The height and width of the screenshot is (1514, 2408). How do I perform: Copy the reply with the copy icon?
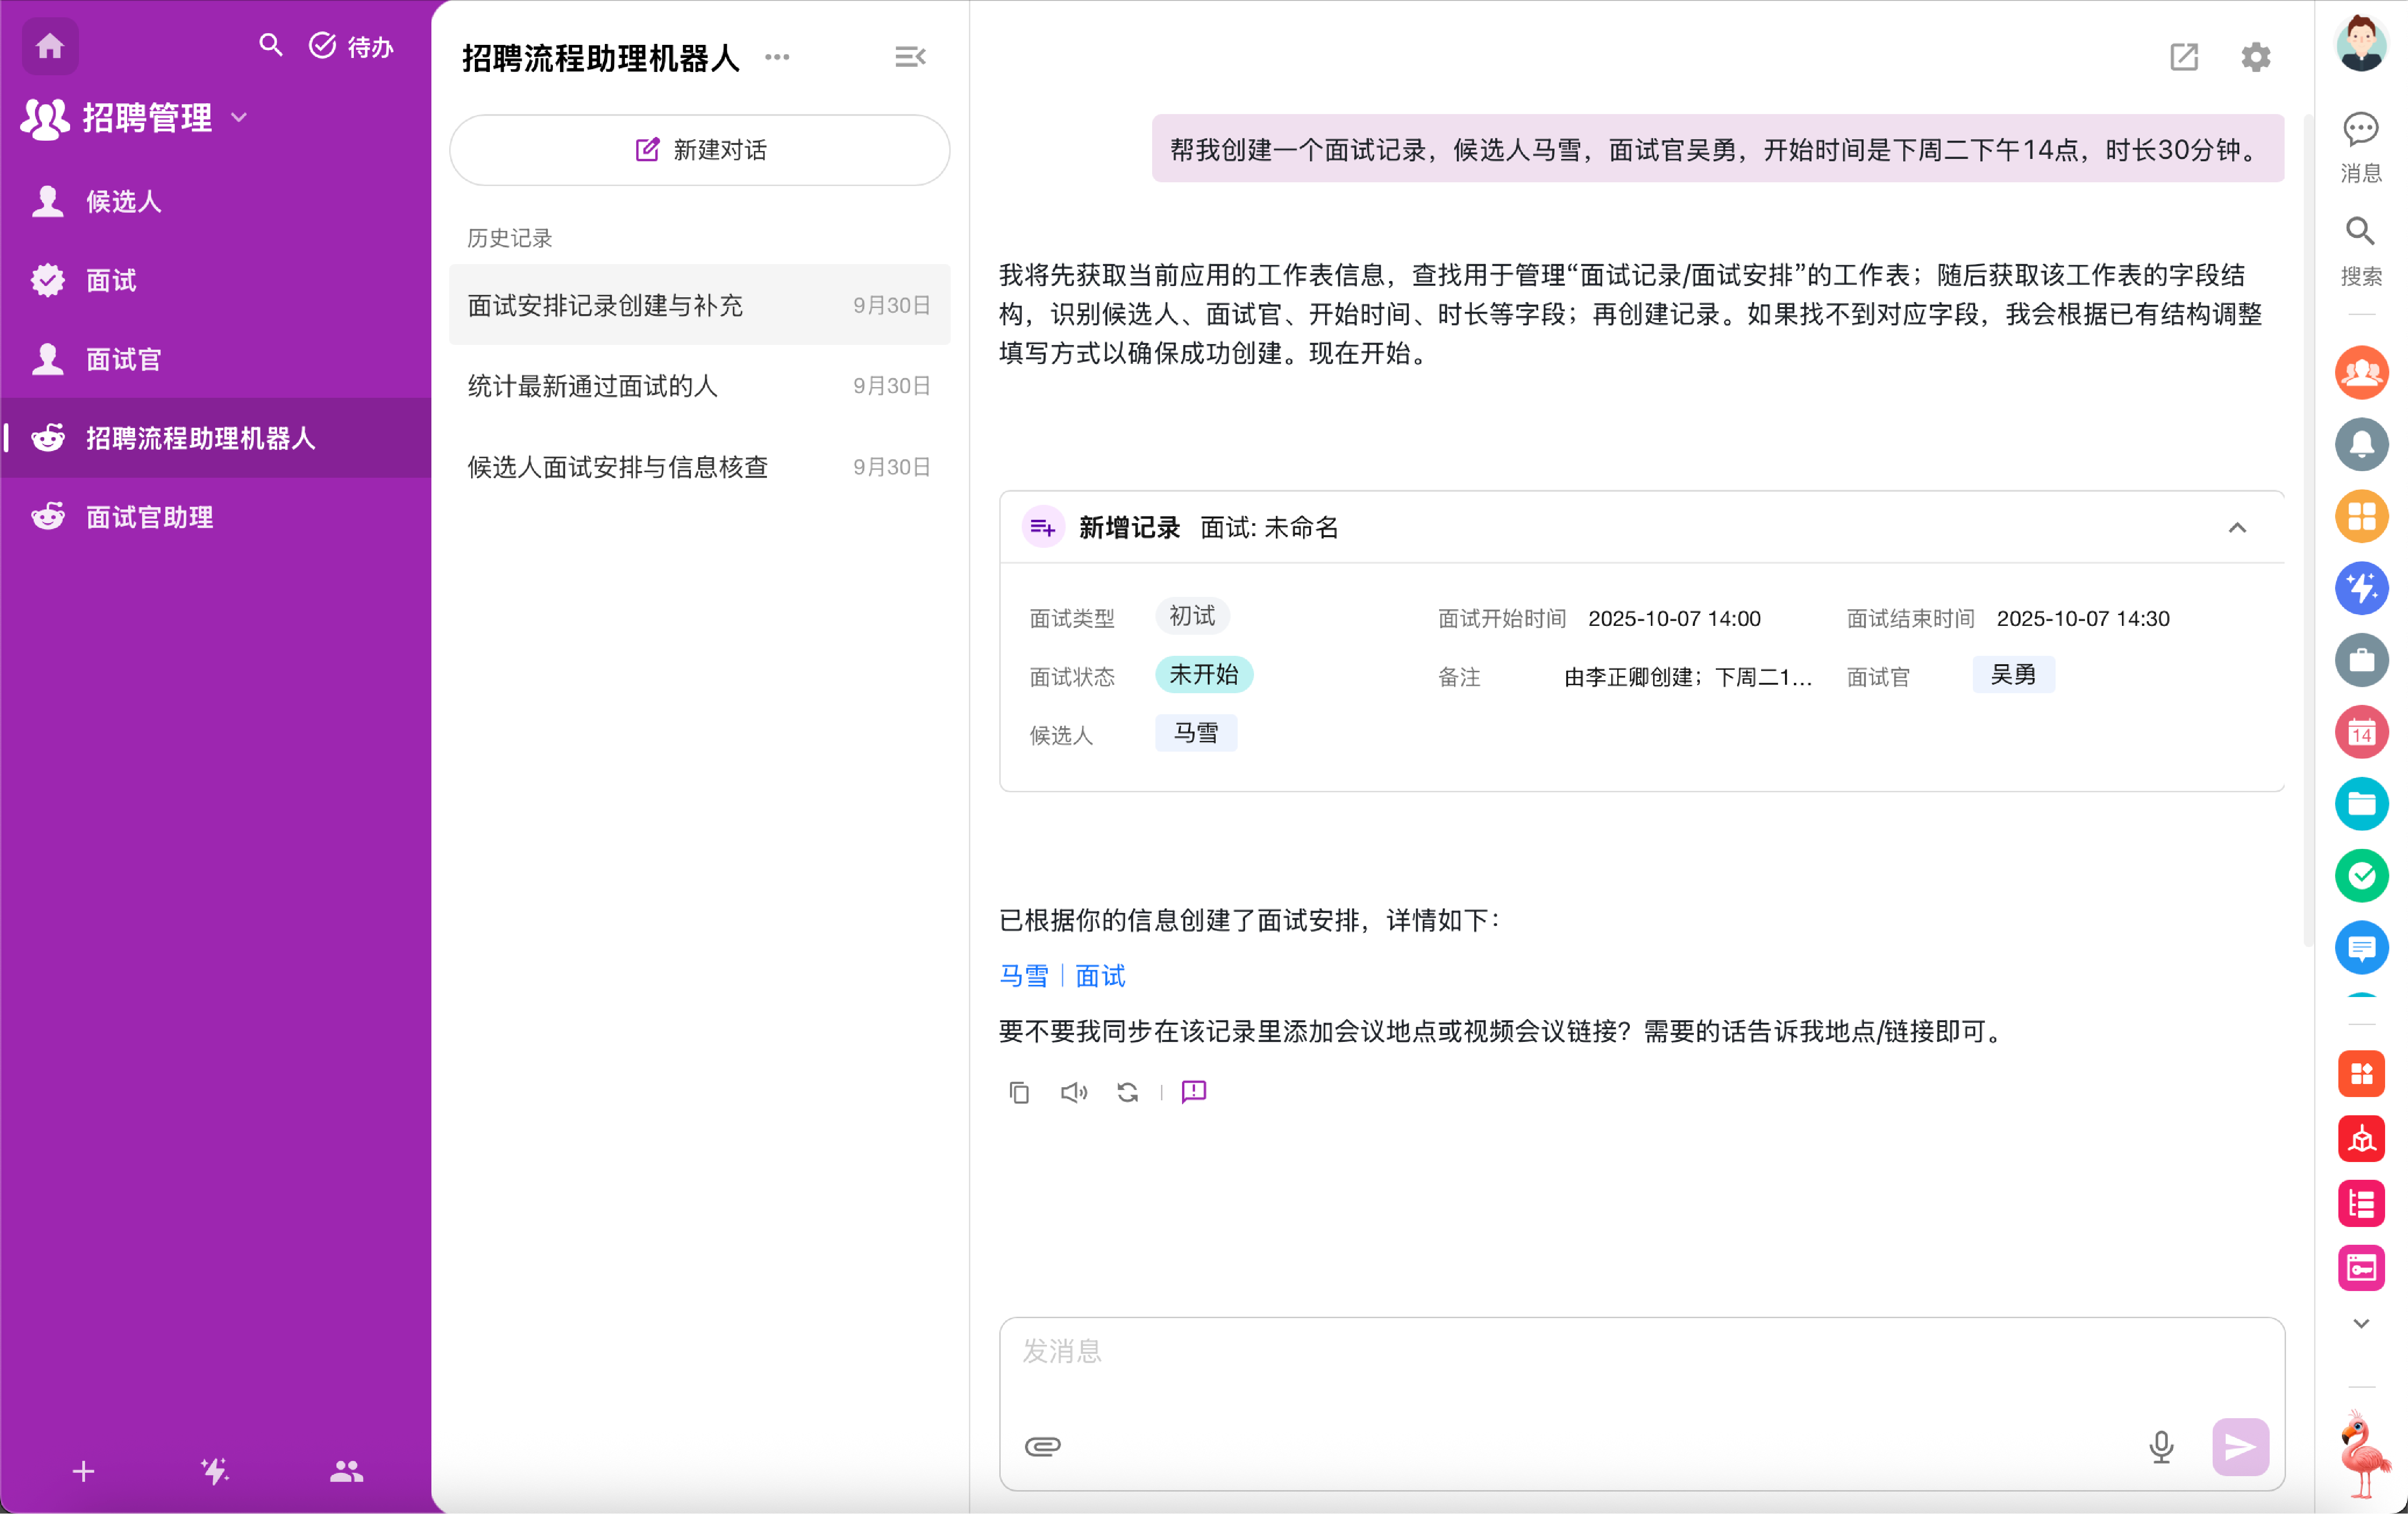pos(1018,1092)
